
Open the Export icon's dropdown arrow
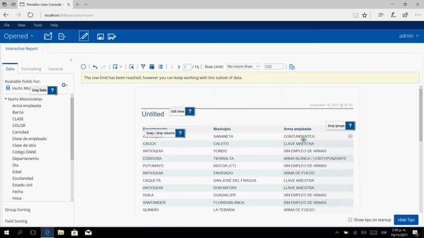tap(121, 67)
